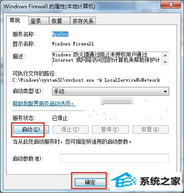Viewport: 184px width, 193px height.
Task: Click the startup type dropdown arrow
Action: (x=165, y=92)
